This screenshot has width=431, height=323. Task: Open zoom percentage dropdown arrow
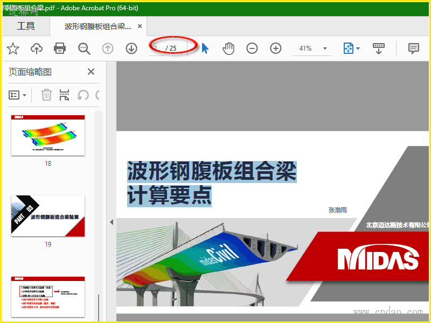pyautogui.click(x=325, y=48)
